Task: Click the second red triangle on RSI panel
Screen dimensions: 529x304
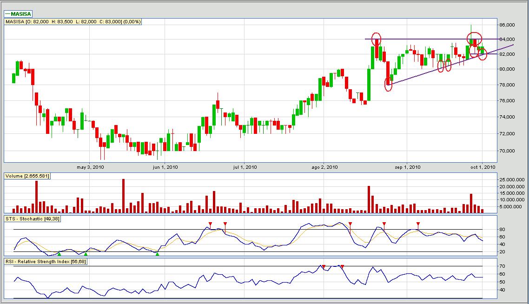Action: pyautogui.click(x=342, y=266)
